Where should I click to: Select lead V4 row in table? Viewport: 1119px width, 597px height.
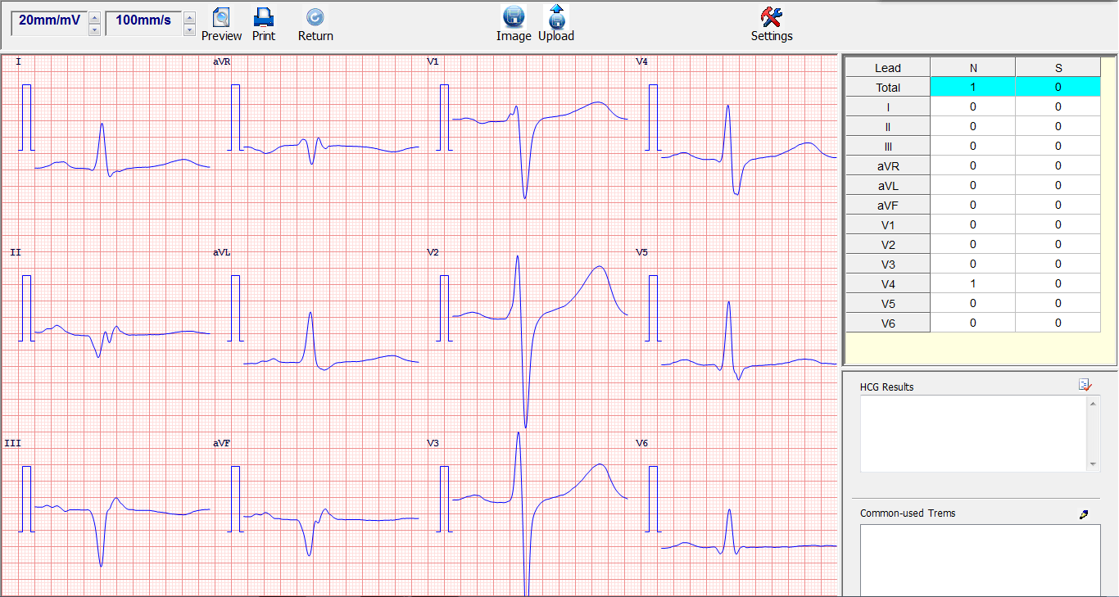pyautogui.click(x=973, y=284)
